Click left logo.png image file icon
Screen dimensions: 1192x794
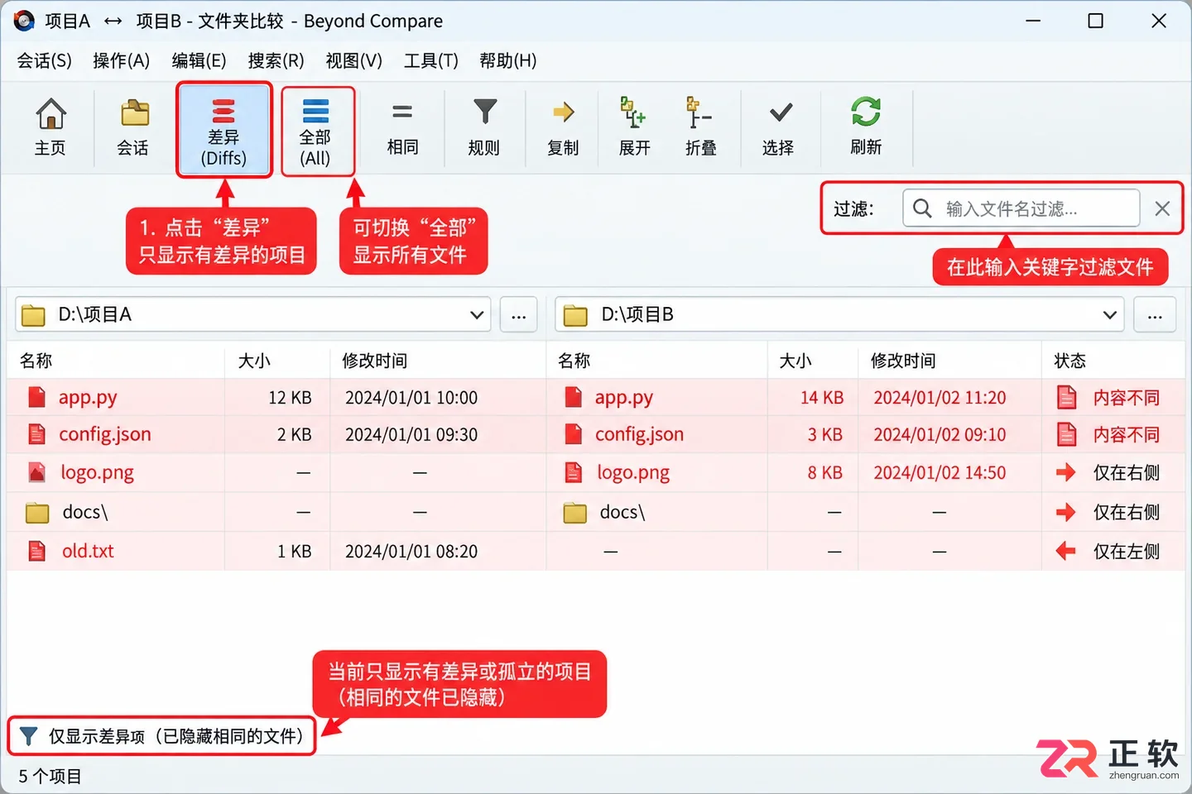pyautogui.click(x=37, y=472)
